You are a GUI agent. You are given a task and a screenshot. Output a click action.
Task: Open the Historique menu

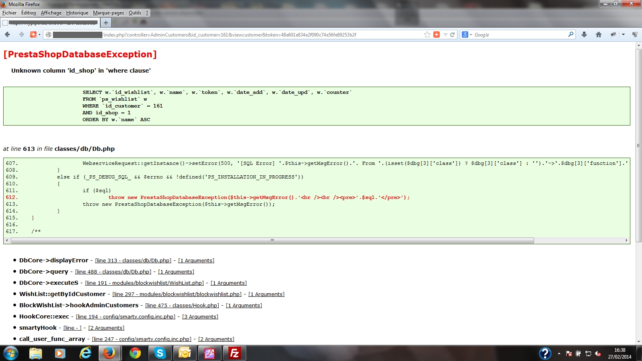coord(77,13)
